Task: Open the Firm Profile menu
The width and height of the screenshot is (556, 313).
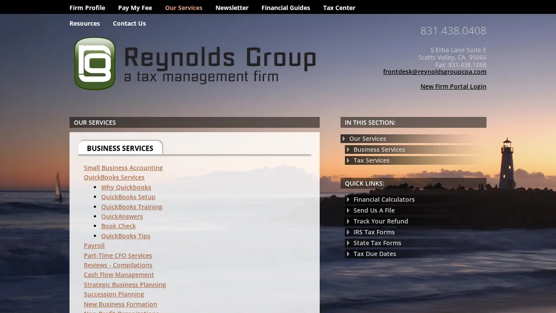Action: coord(87,8)
